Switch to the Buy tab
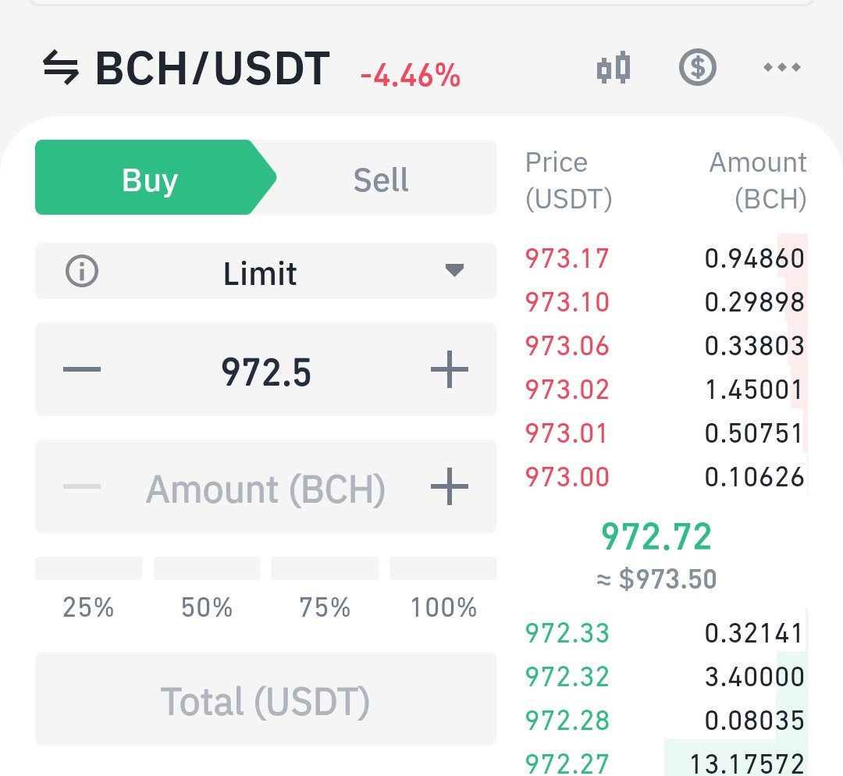 coord(155,177)
